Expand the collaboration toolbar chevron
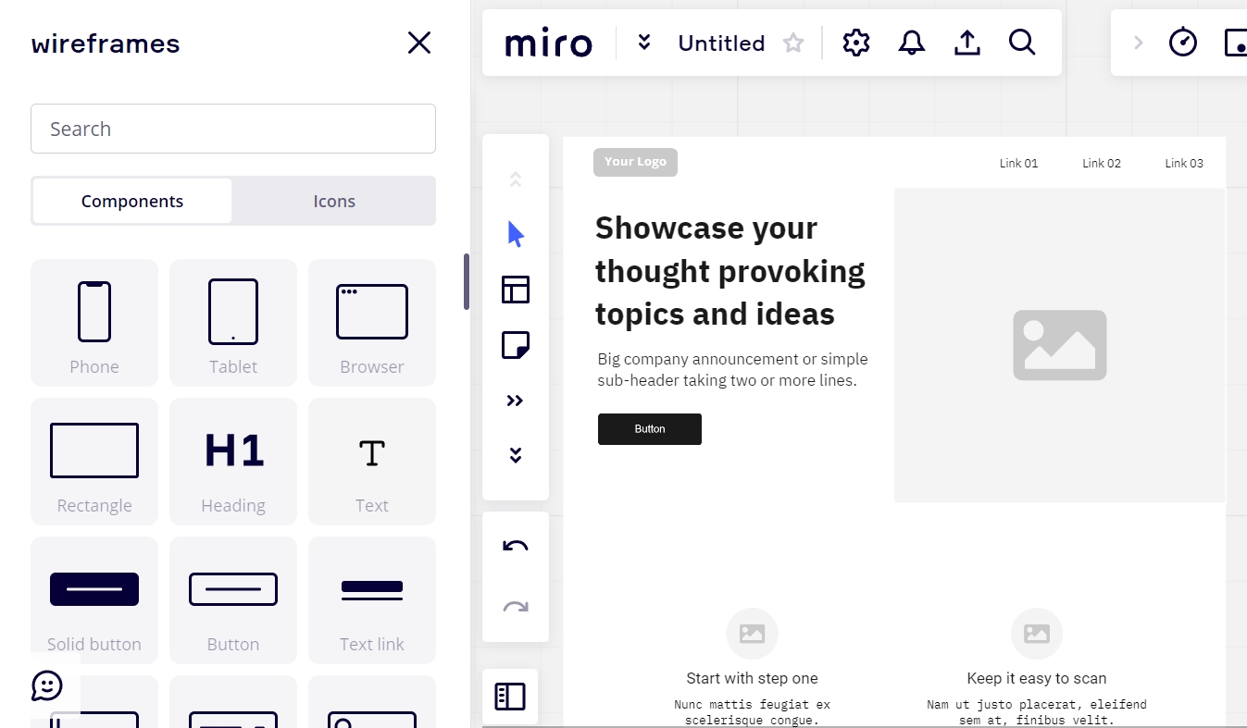This screenshot has width=1247, height=728. pyautogui.click(x=1139, y=43)
